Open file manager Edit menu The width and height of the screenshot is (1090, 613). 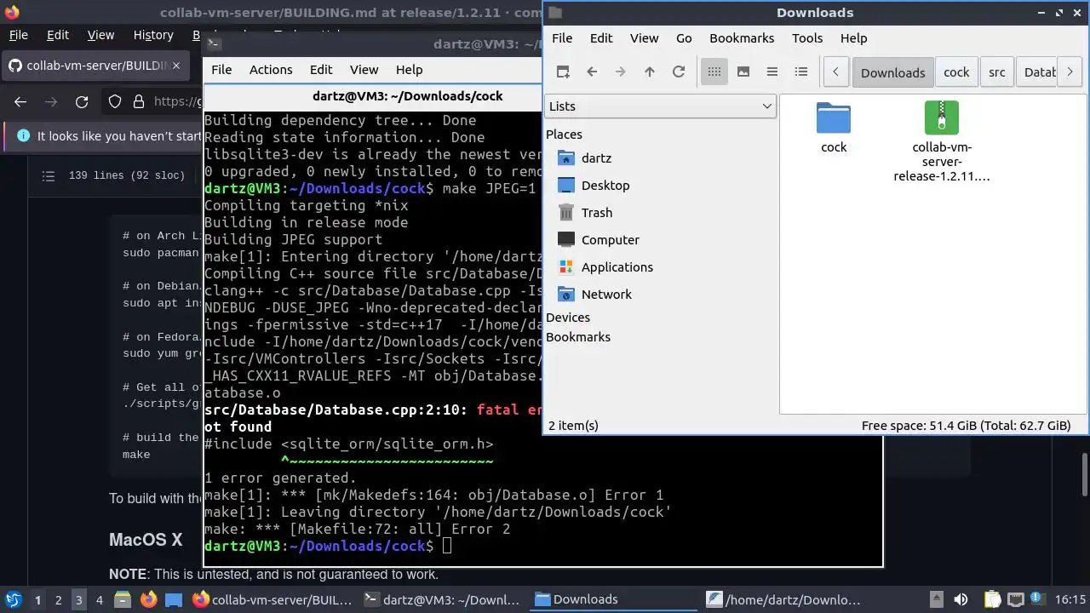tap(601, 38)
